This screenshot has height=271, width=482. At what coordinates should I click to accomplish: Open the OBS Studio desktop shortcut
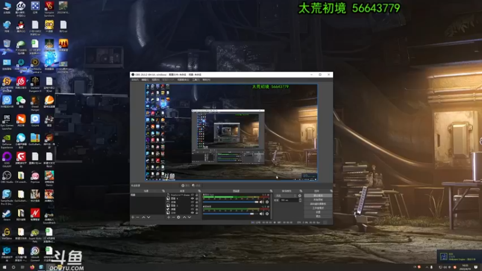coord(7,178)
